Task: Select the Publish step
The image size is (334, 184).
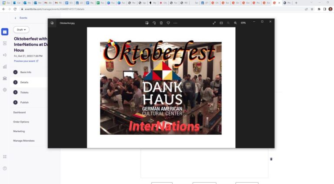Action: (x=24, y=102)
